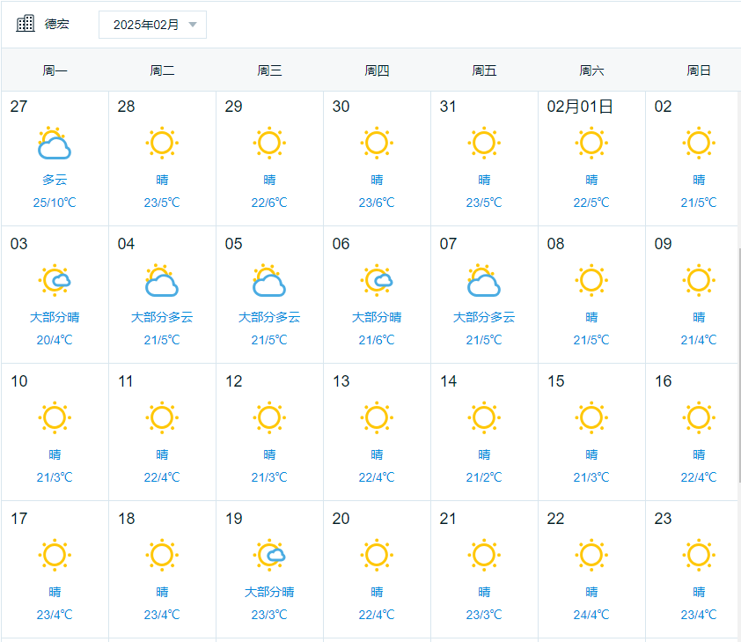Click the 02月01日 date label
The width and height of the screenshot is (741, 642).
click(x=580, y=107)
